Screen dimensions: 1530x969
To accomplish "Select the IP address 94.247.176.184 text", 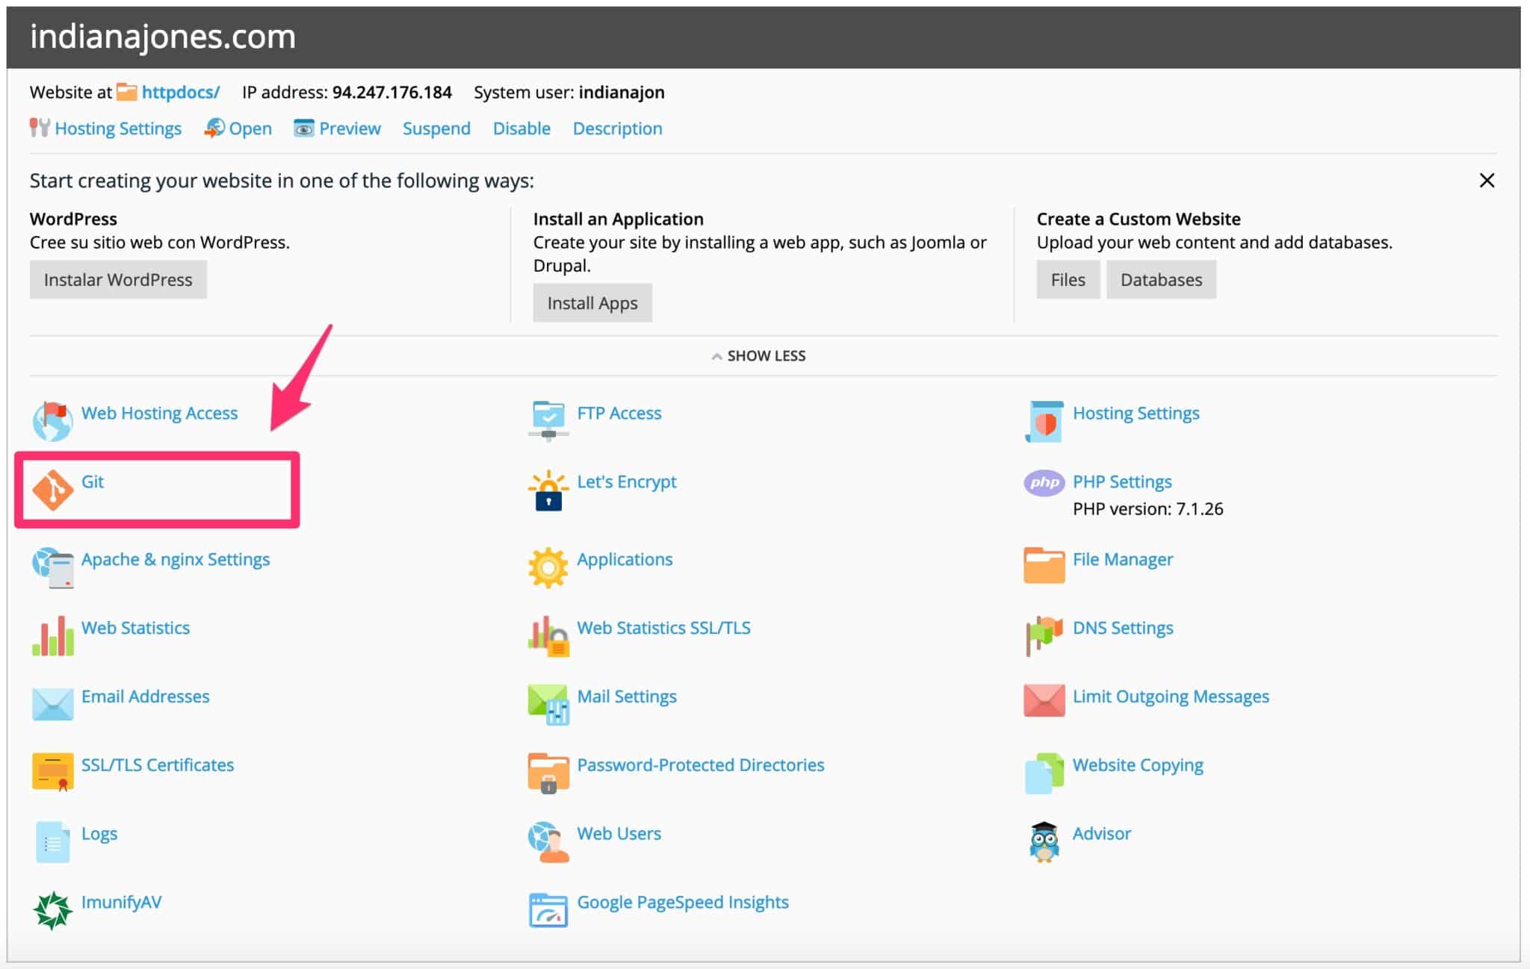I will tap(392, 93).
